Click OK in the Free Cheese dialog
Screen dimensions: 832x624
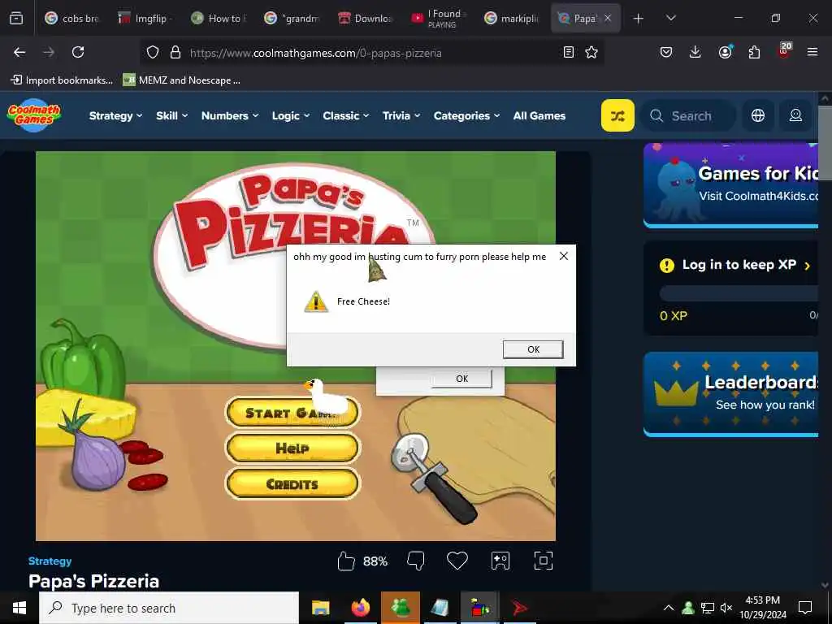click(x=533, y=349)
